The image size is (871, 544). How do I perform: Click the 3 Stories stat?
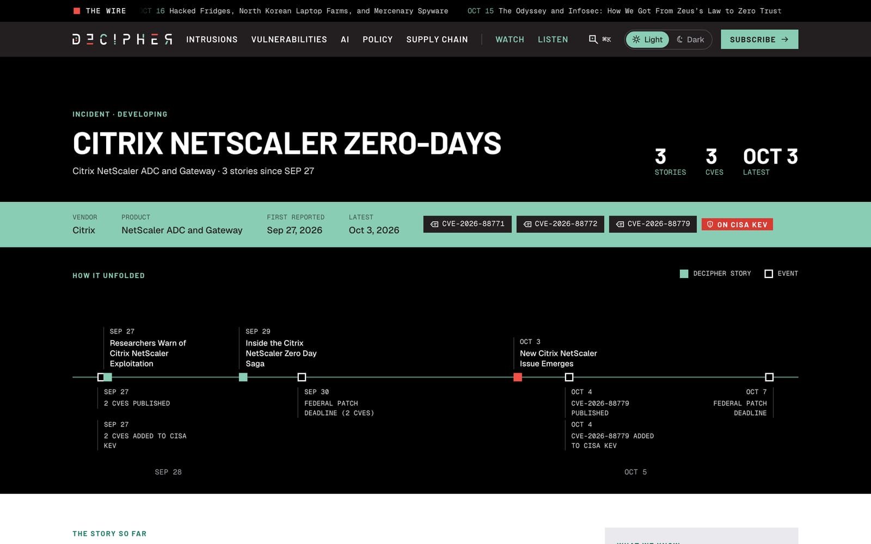[670, 161]
